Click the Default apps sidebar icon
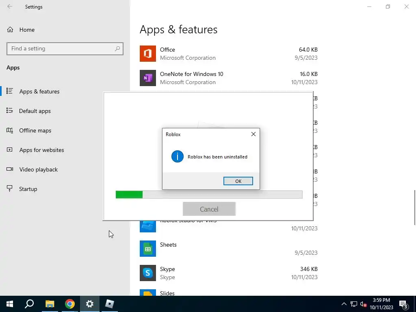416x312 pixels. [x=10, y=110]
